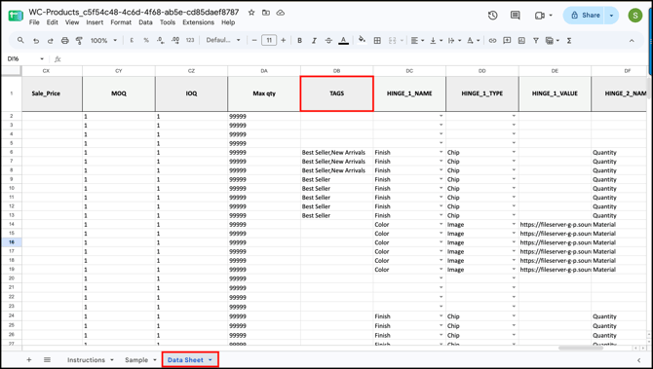Insert a chart

521,40
